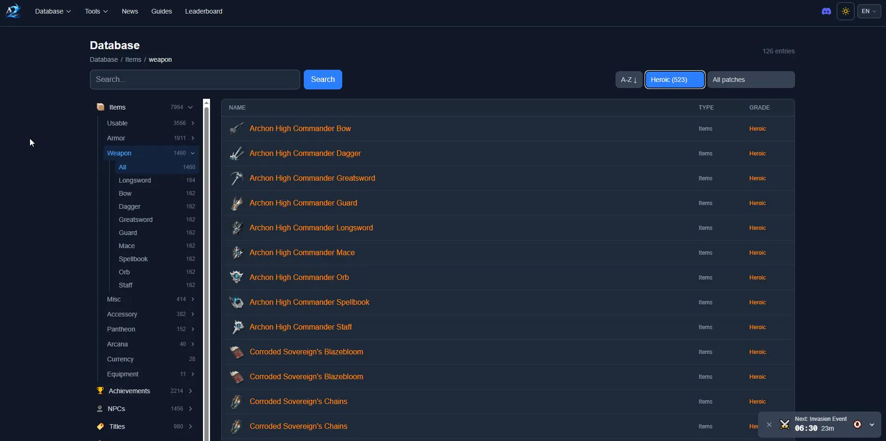Select the Dagger subcategory
This screenshot has width=886, height=441.
click(157, 206)
